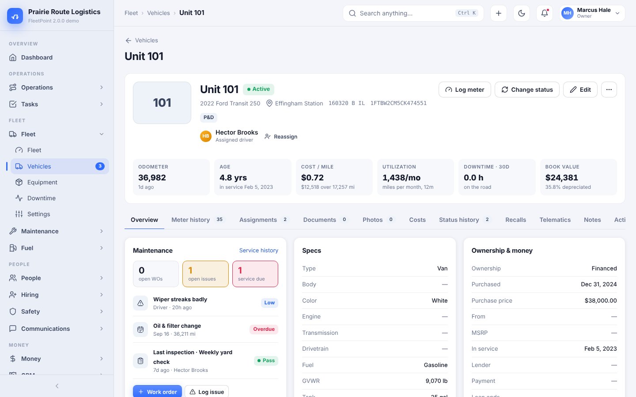Viewport: 636px width, 397px height.
Task: Click the blue Work order button
Action: (x=157, y=392)
